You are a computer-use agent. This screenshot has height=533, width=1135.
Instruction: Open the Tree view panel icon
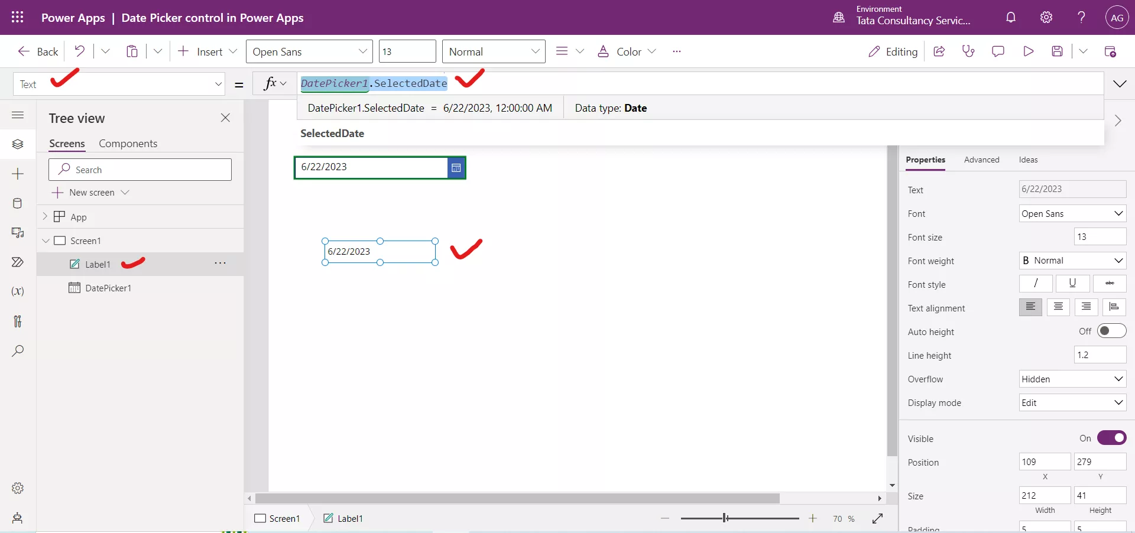pyautogui.click(x=18, y=144)
